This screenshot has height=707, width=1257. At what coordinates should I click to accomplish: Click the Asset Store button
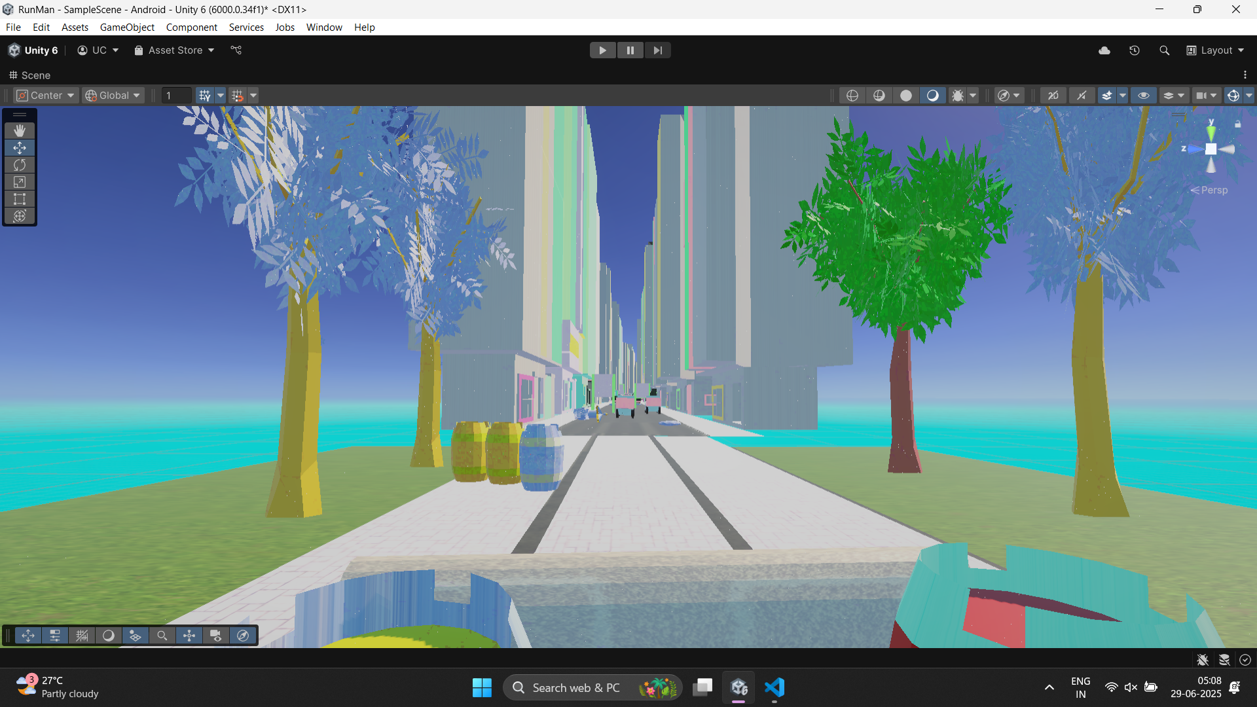[175, 50]
